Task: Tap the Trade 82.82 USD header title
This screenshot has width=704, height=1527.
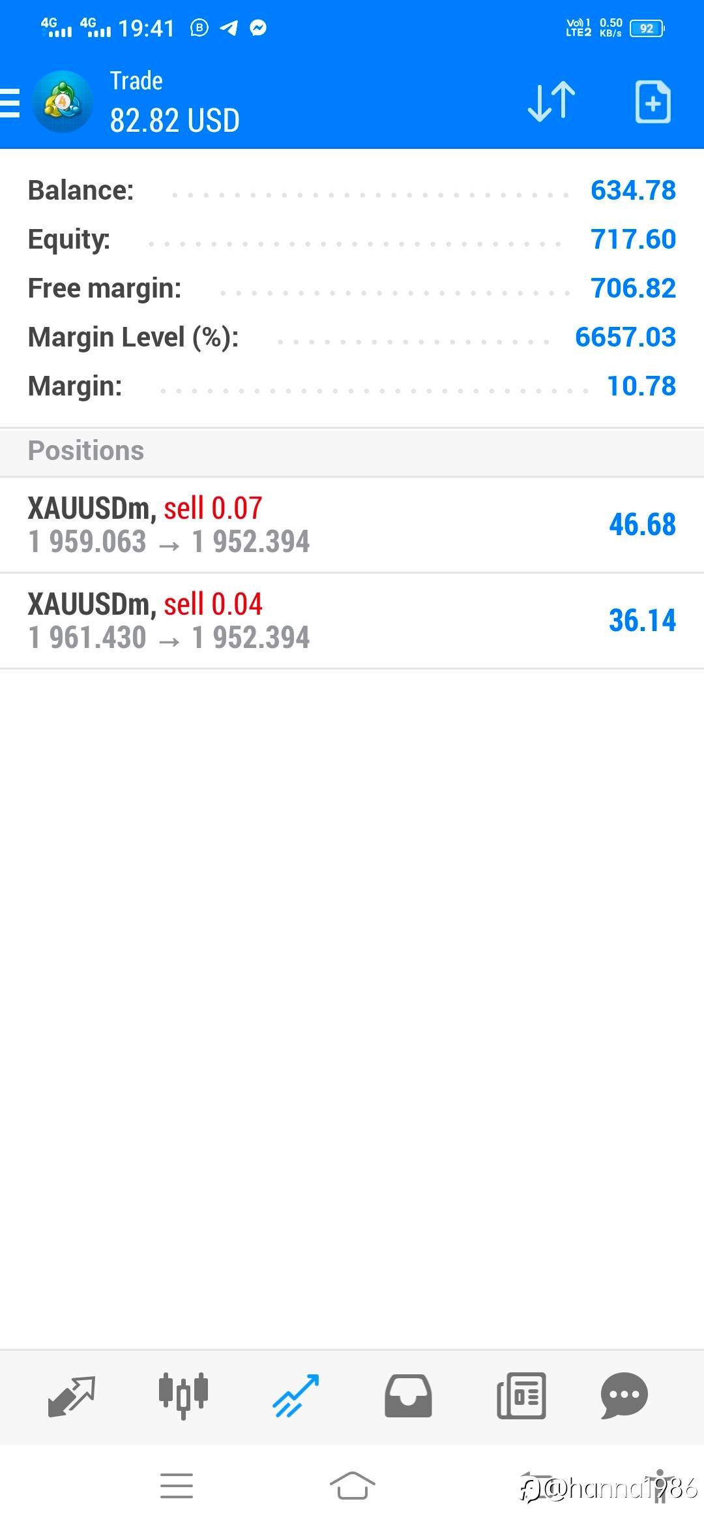Action: [x=174, y=103]
